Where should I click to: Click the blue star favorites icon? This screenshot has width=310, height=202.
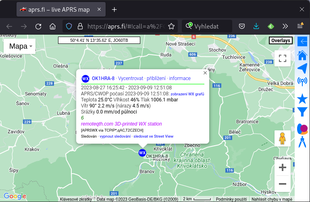click(x=302, y=99)
